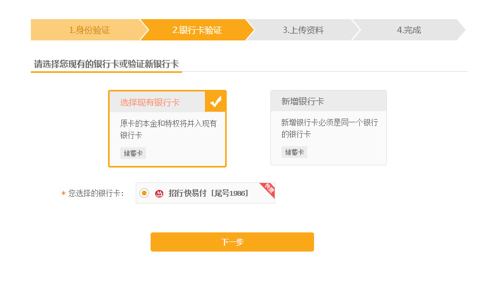Click the China Merchants Bank logo icon
The image size is (487, 284).
coord(159,194)
